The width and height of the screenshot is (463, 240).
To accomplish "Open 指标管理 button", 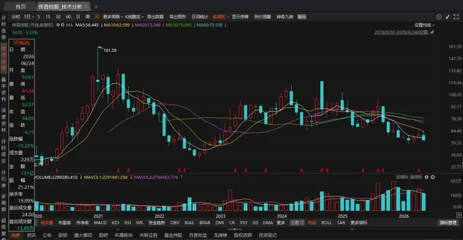I will tap(448, 222).
